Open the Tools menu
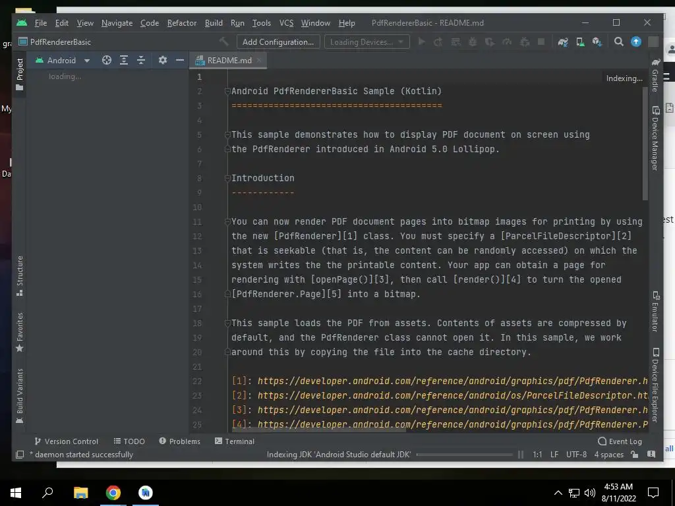This screenshot has height=506, width=675. [x=261, y=23]
